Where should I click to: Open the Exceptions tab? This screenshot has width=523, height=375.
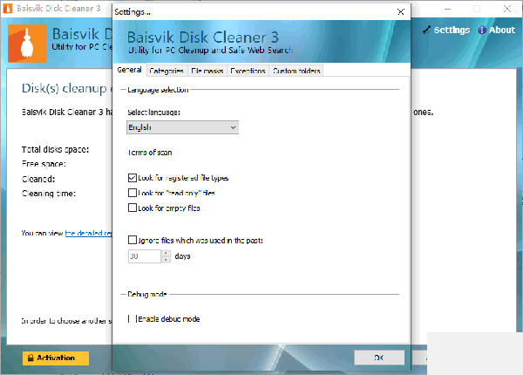click(248, 71)
